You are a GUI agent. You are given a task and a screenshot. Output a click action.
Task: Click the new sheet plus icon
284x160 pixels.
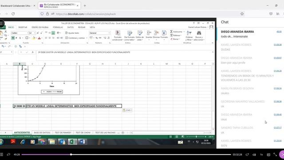coord(123,132)
